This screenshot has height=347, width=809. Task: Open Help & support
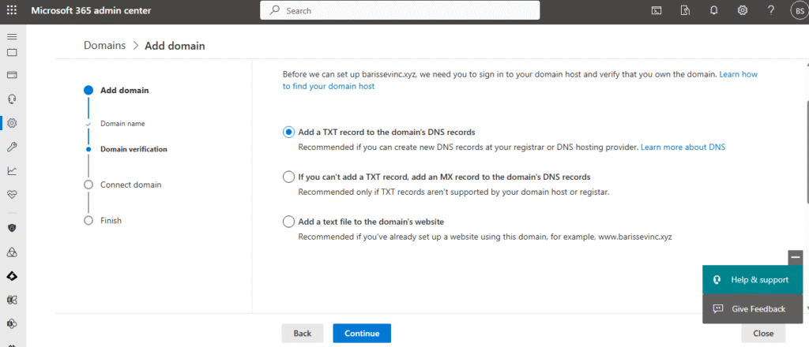tap(752, 279)
